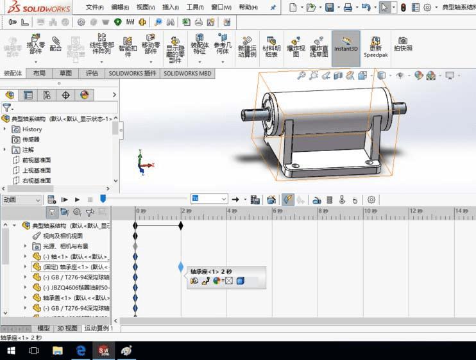The width and height of the screenshot is (476, 360).
Task: Toggle the Autokey button in motion toolbar
Action: click(x=287, y=200)
